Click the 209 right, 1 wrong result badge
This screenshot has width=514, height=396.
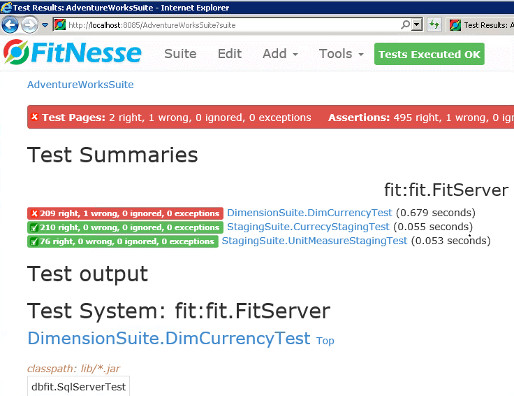pos(125,213)
